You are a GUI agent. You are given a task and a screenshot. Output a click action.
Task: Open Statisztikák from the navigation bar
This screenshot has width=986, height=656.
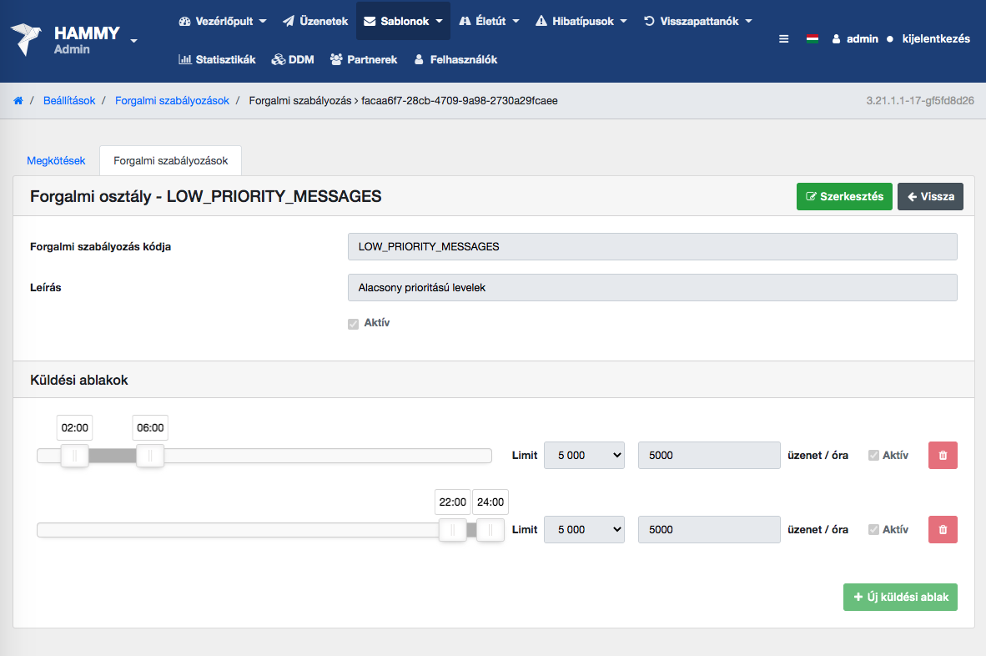point(217,59)
